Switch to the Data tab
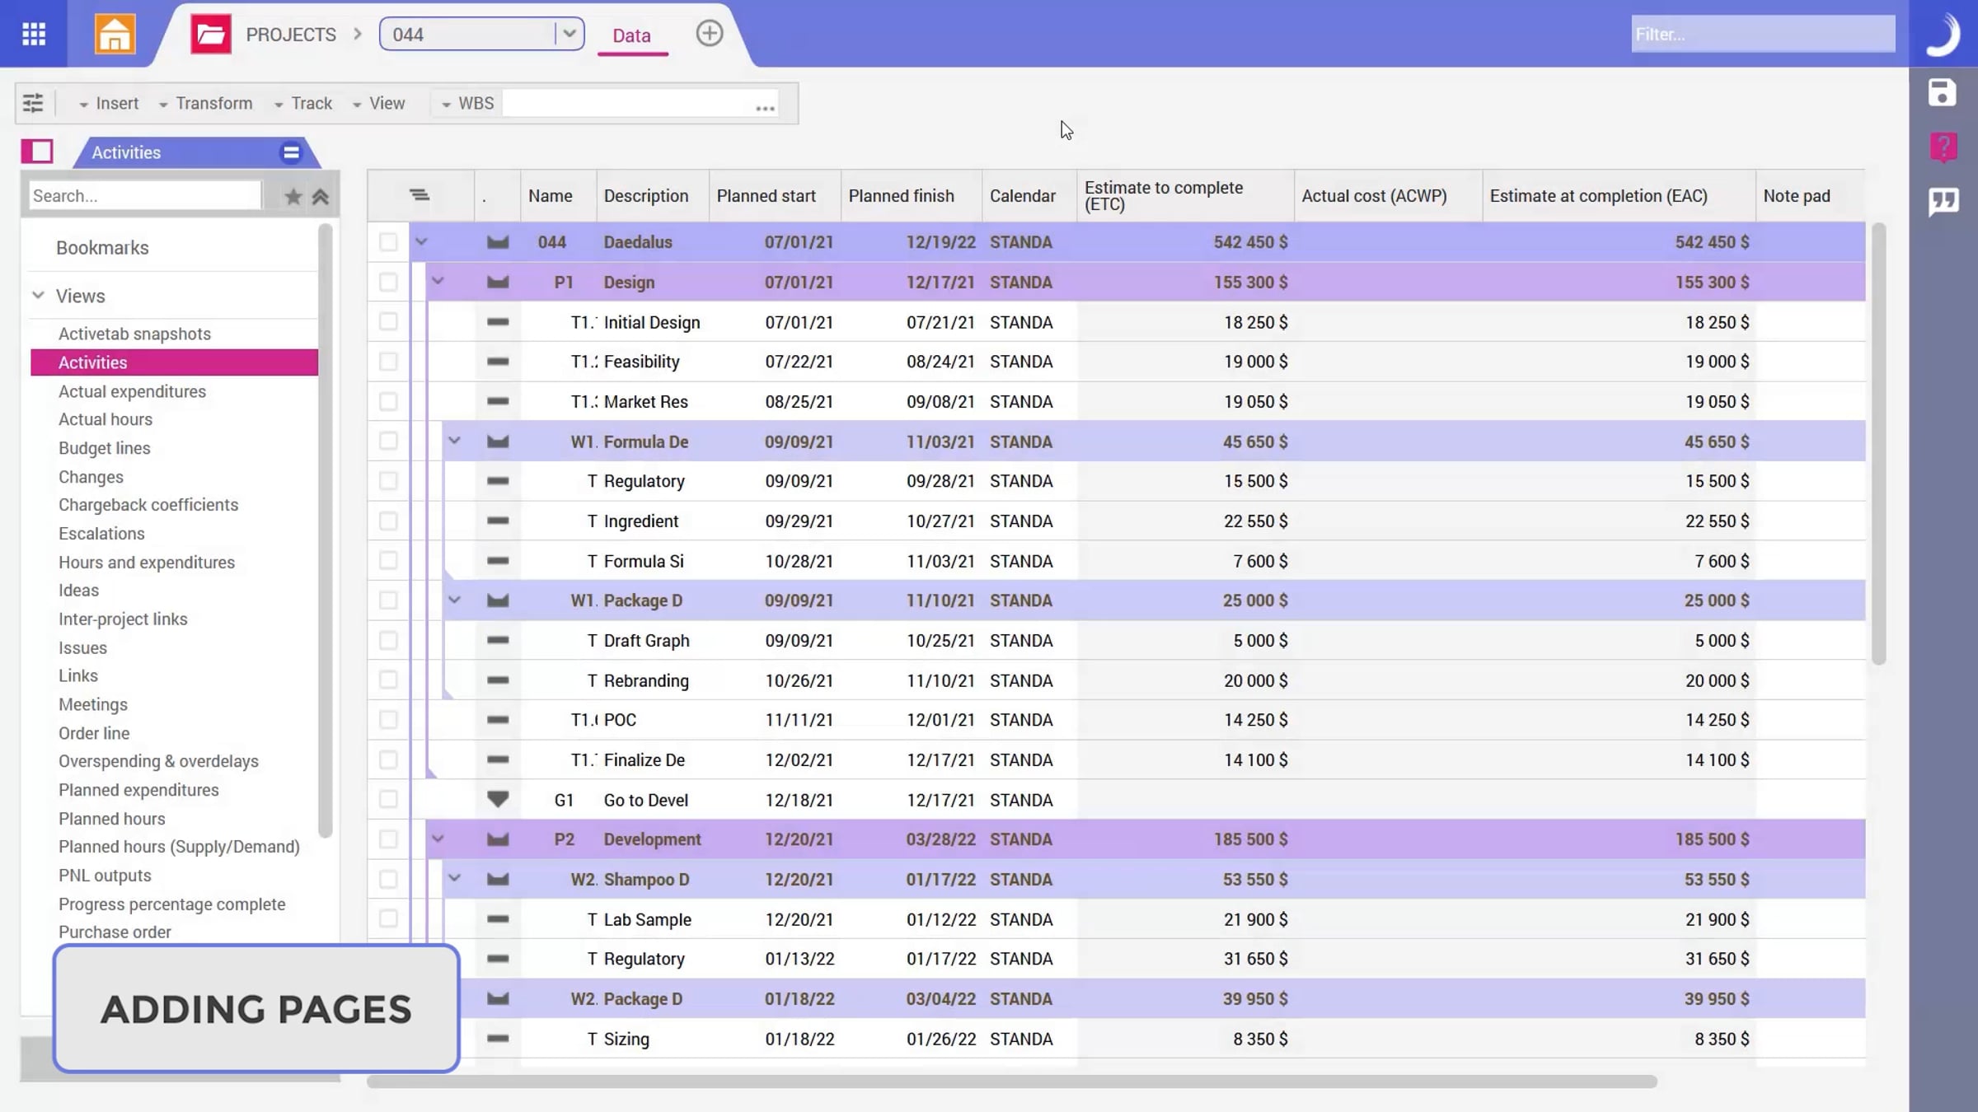 tap(631, 35)
